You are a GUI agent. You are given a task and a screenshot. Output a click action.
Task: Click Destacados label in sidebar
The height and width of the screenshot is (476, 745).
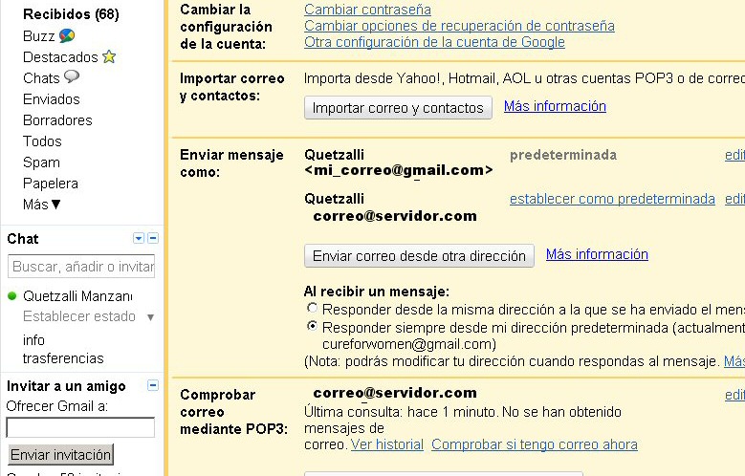pos(60,57)
